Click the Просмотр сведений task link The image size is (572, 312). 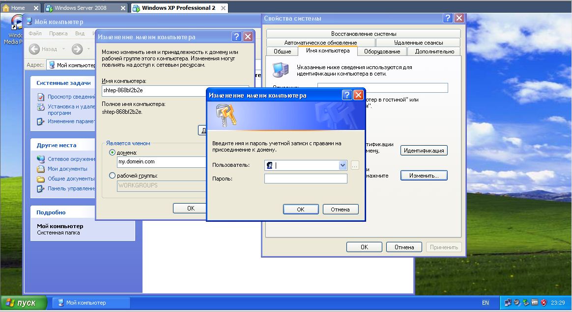pos(71,97)
